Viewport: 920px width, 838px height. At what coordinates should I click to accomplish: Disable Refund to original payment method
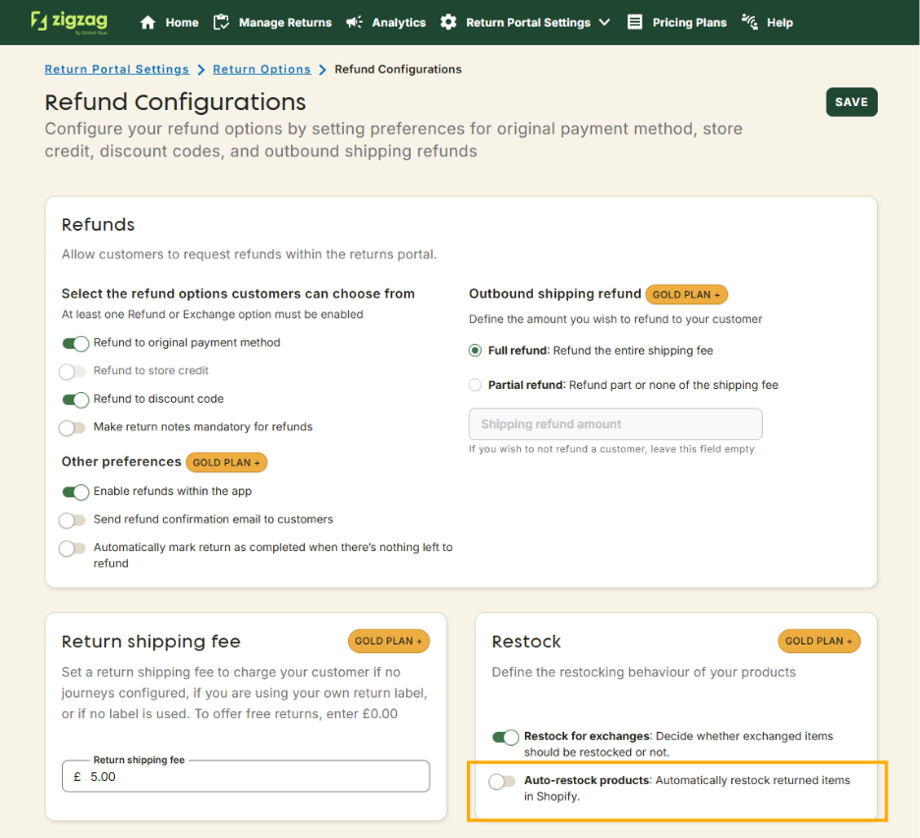(75, 344)
